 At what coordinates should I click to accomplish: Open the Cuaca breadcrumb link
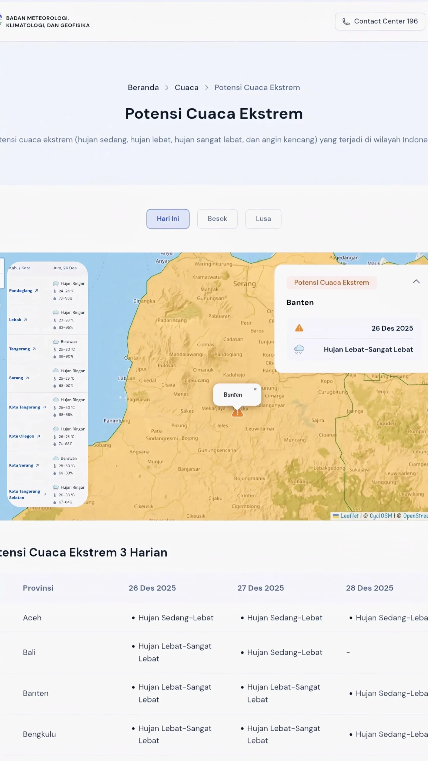[x=186, y=87]
